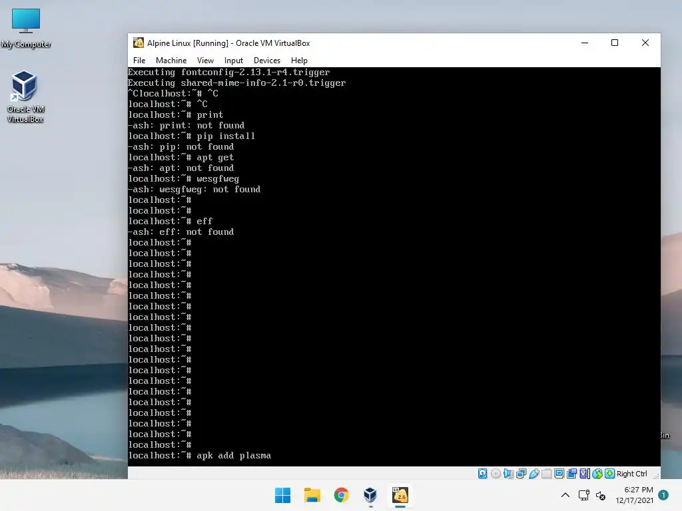Open the USB devices status icon
Screen dimensions: 682x511
533,474
